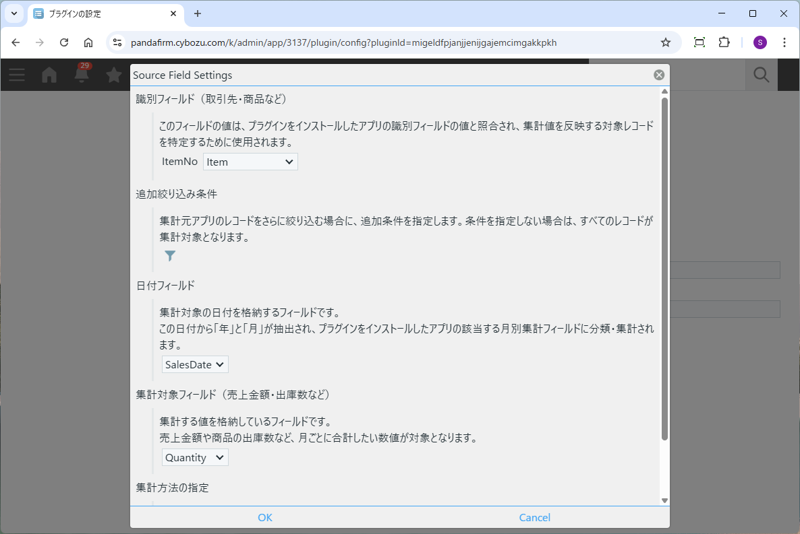This screenshot has height=534, width=800.
Task: Click the filter funnel icon for additional conditions
Action: click(x=170, y=256)
